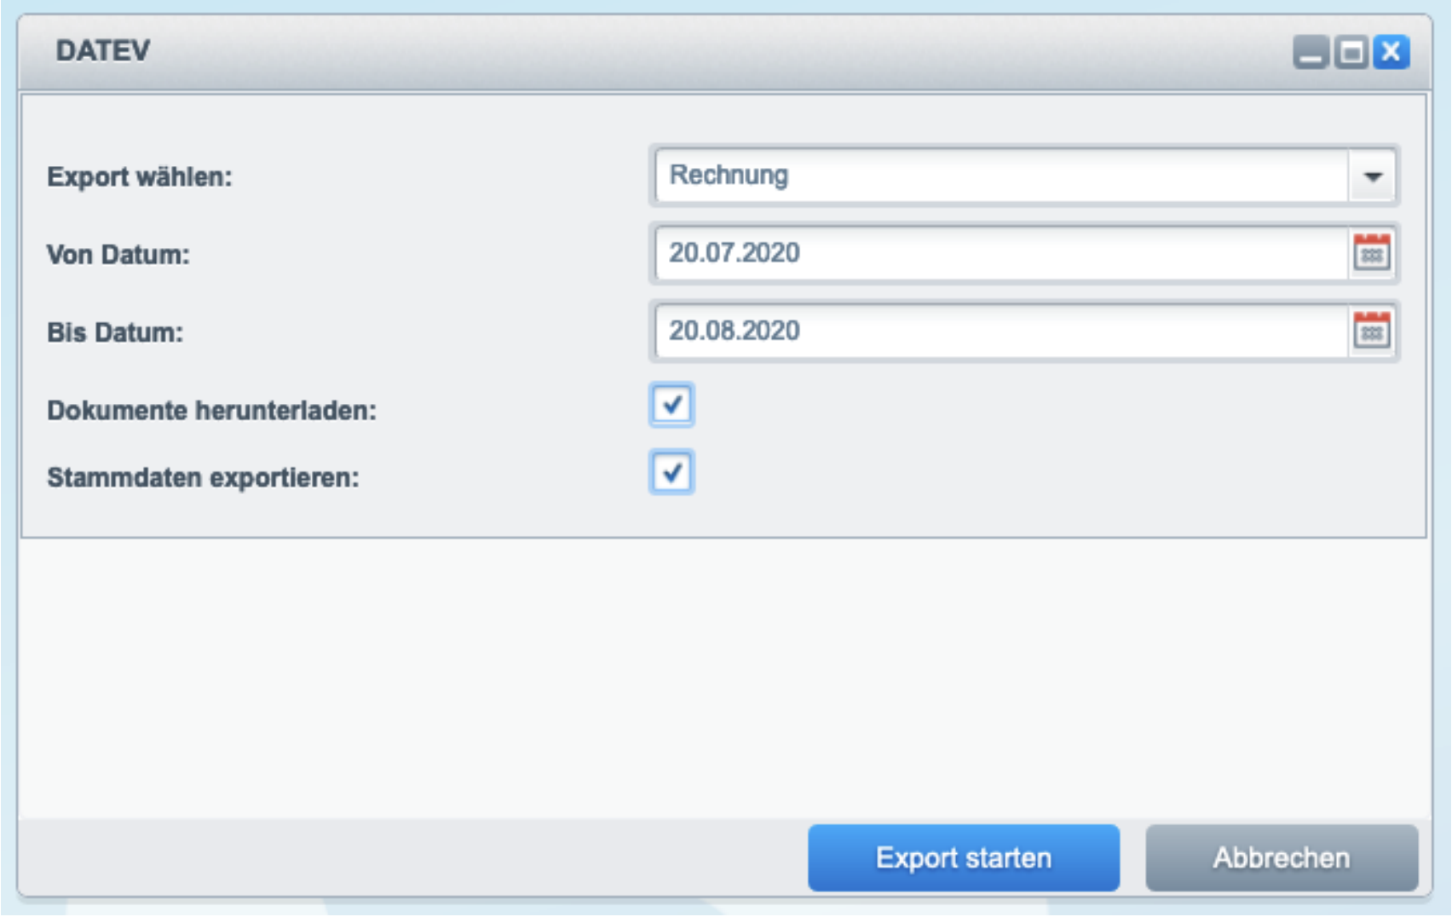Click the "Export wählen:" label
The image size is (1452, 917).
(x=140, y=177)
